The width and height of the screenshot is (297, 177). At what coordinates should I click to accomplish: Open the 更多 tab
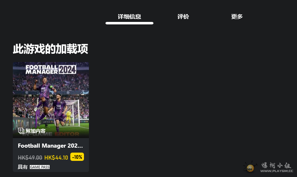coord(237,17)
